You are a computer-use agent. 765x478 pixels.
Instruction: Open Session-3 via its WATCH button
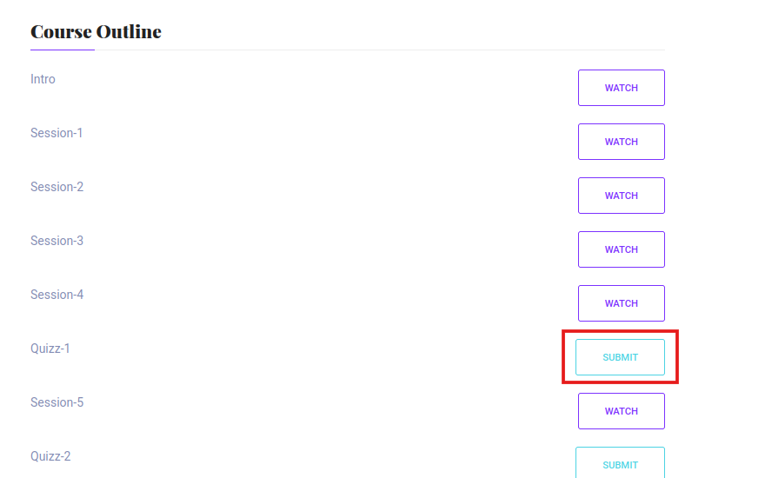pos(621,249)
